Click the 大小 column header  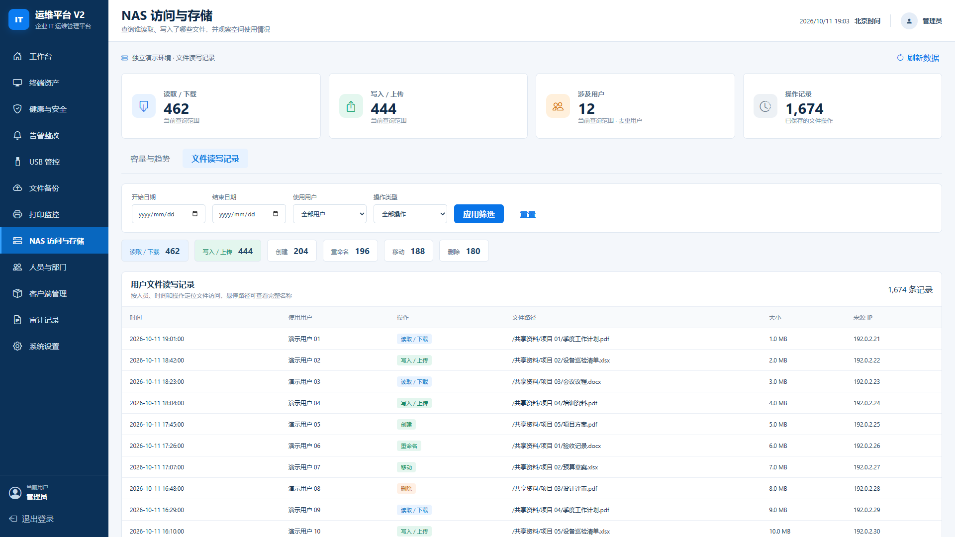point(775,317)
